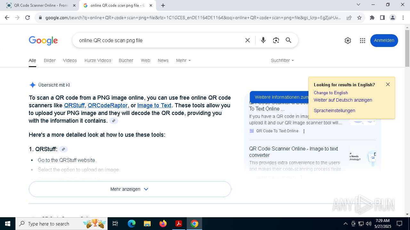Viewport: 410px width, 230px height.
Task: Open options dots for QR Code To Text Online
Action: click(304, 131)
